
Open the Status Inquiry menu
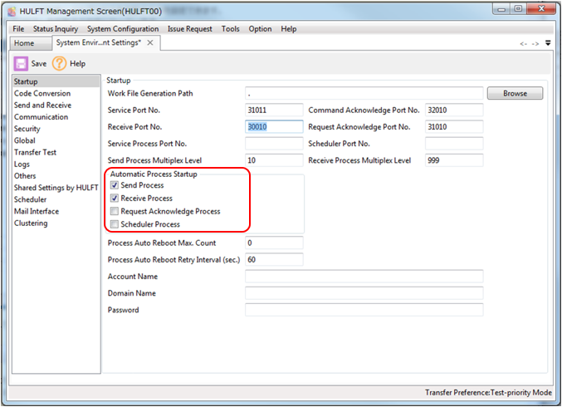pos(56,29)
